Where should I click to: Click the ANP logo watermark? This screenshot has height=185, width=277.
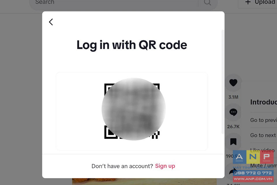point(253,157)
